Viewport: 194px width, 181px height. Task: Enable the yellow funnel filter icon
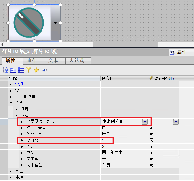[x=28, y=70]
